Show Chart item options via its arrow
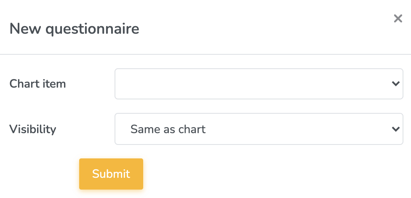Viewport: 411px width, 198px height. 395,84
